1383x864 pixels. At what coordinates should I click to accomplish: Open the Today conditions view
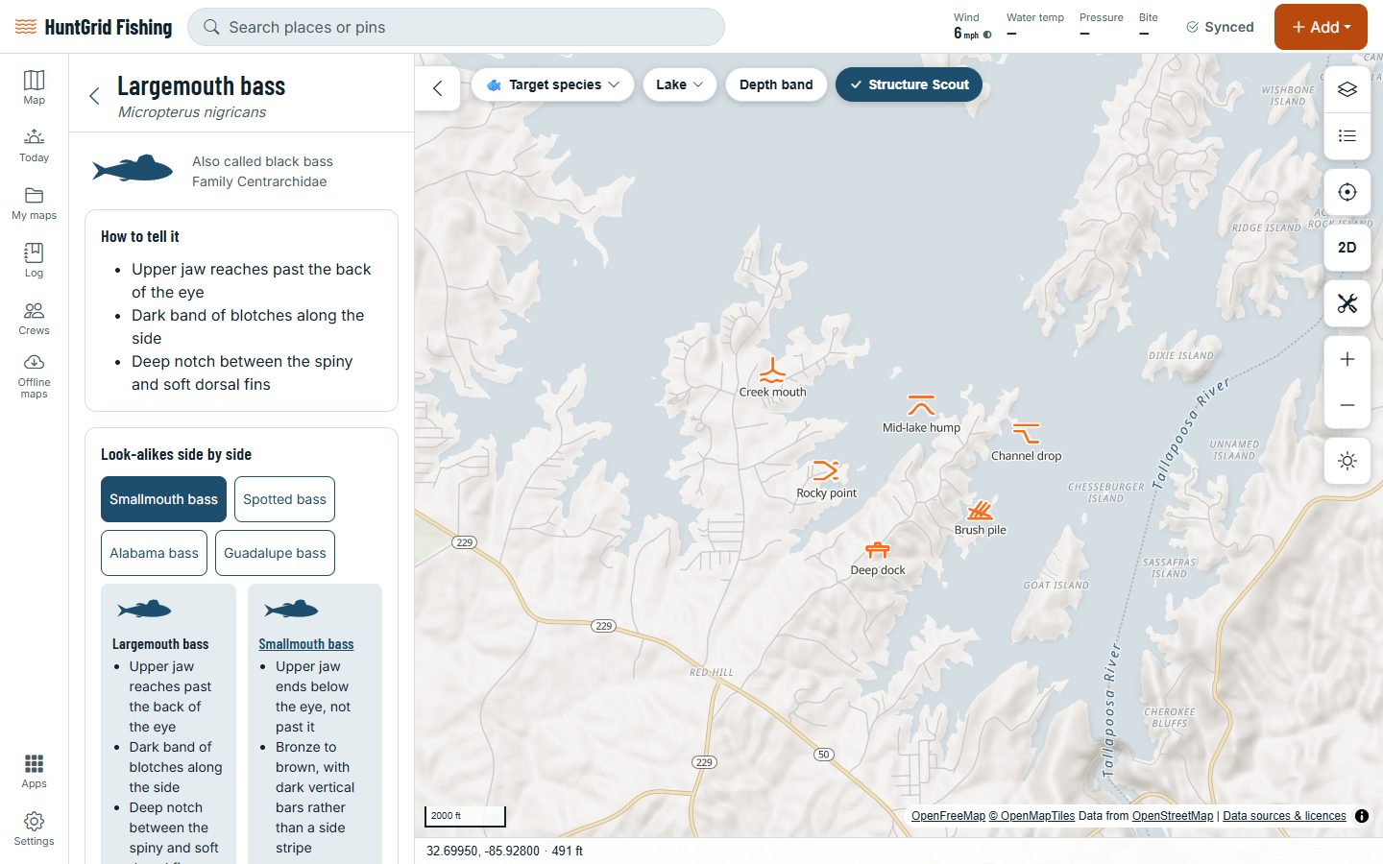[x=34, y=145]
